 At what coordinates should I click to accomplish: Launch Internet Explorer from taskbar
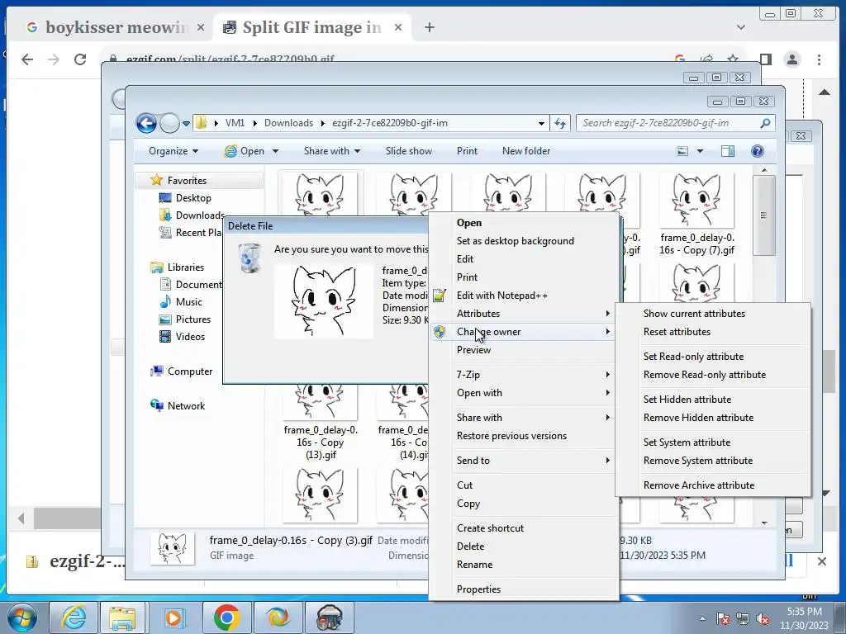point(74,617)
